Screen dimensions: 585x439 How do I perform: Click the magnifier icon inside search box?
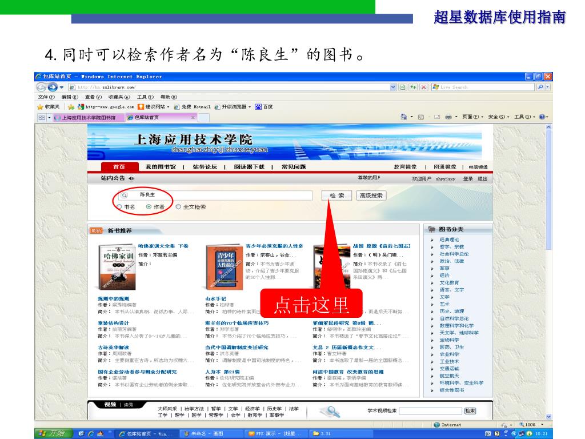[125, 195]
